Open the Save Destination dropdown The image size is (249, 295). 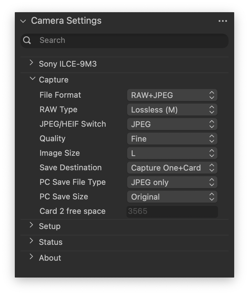click(x=172, y=168)
